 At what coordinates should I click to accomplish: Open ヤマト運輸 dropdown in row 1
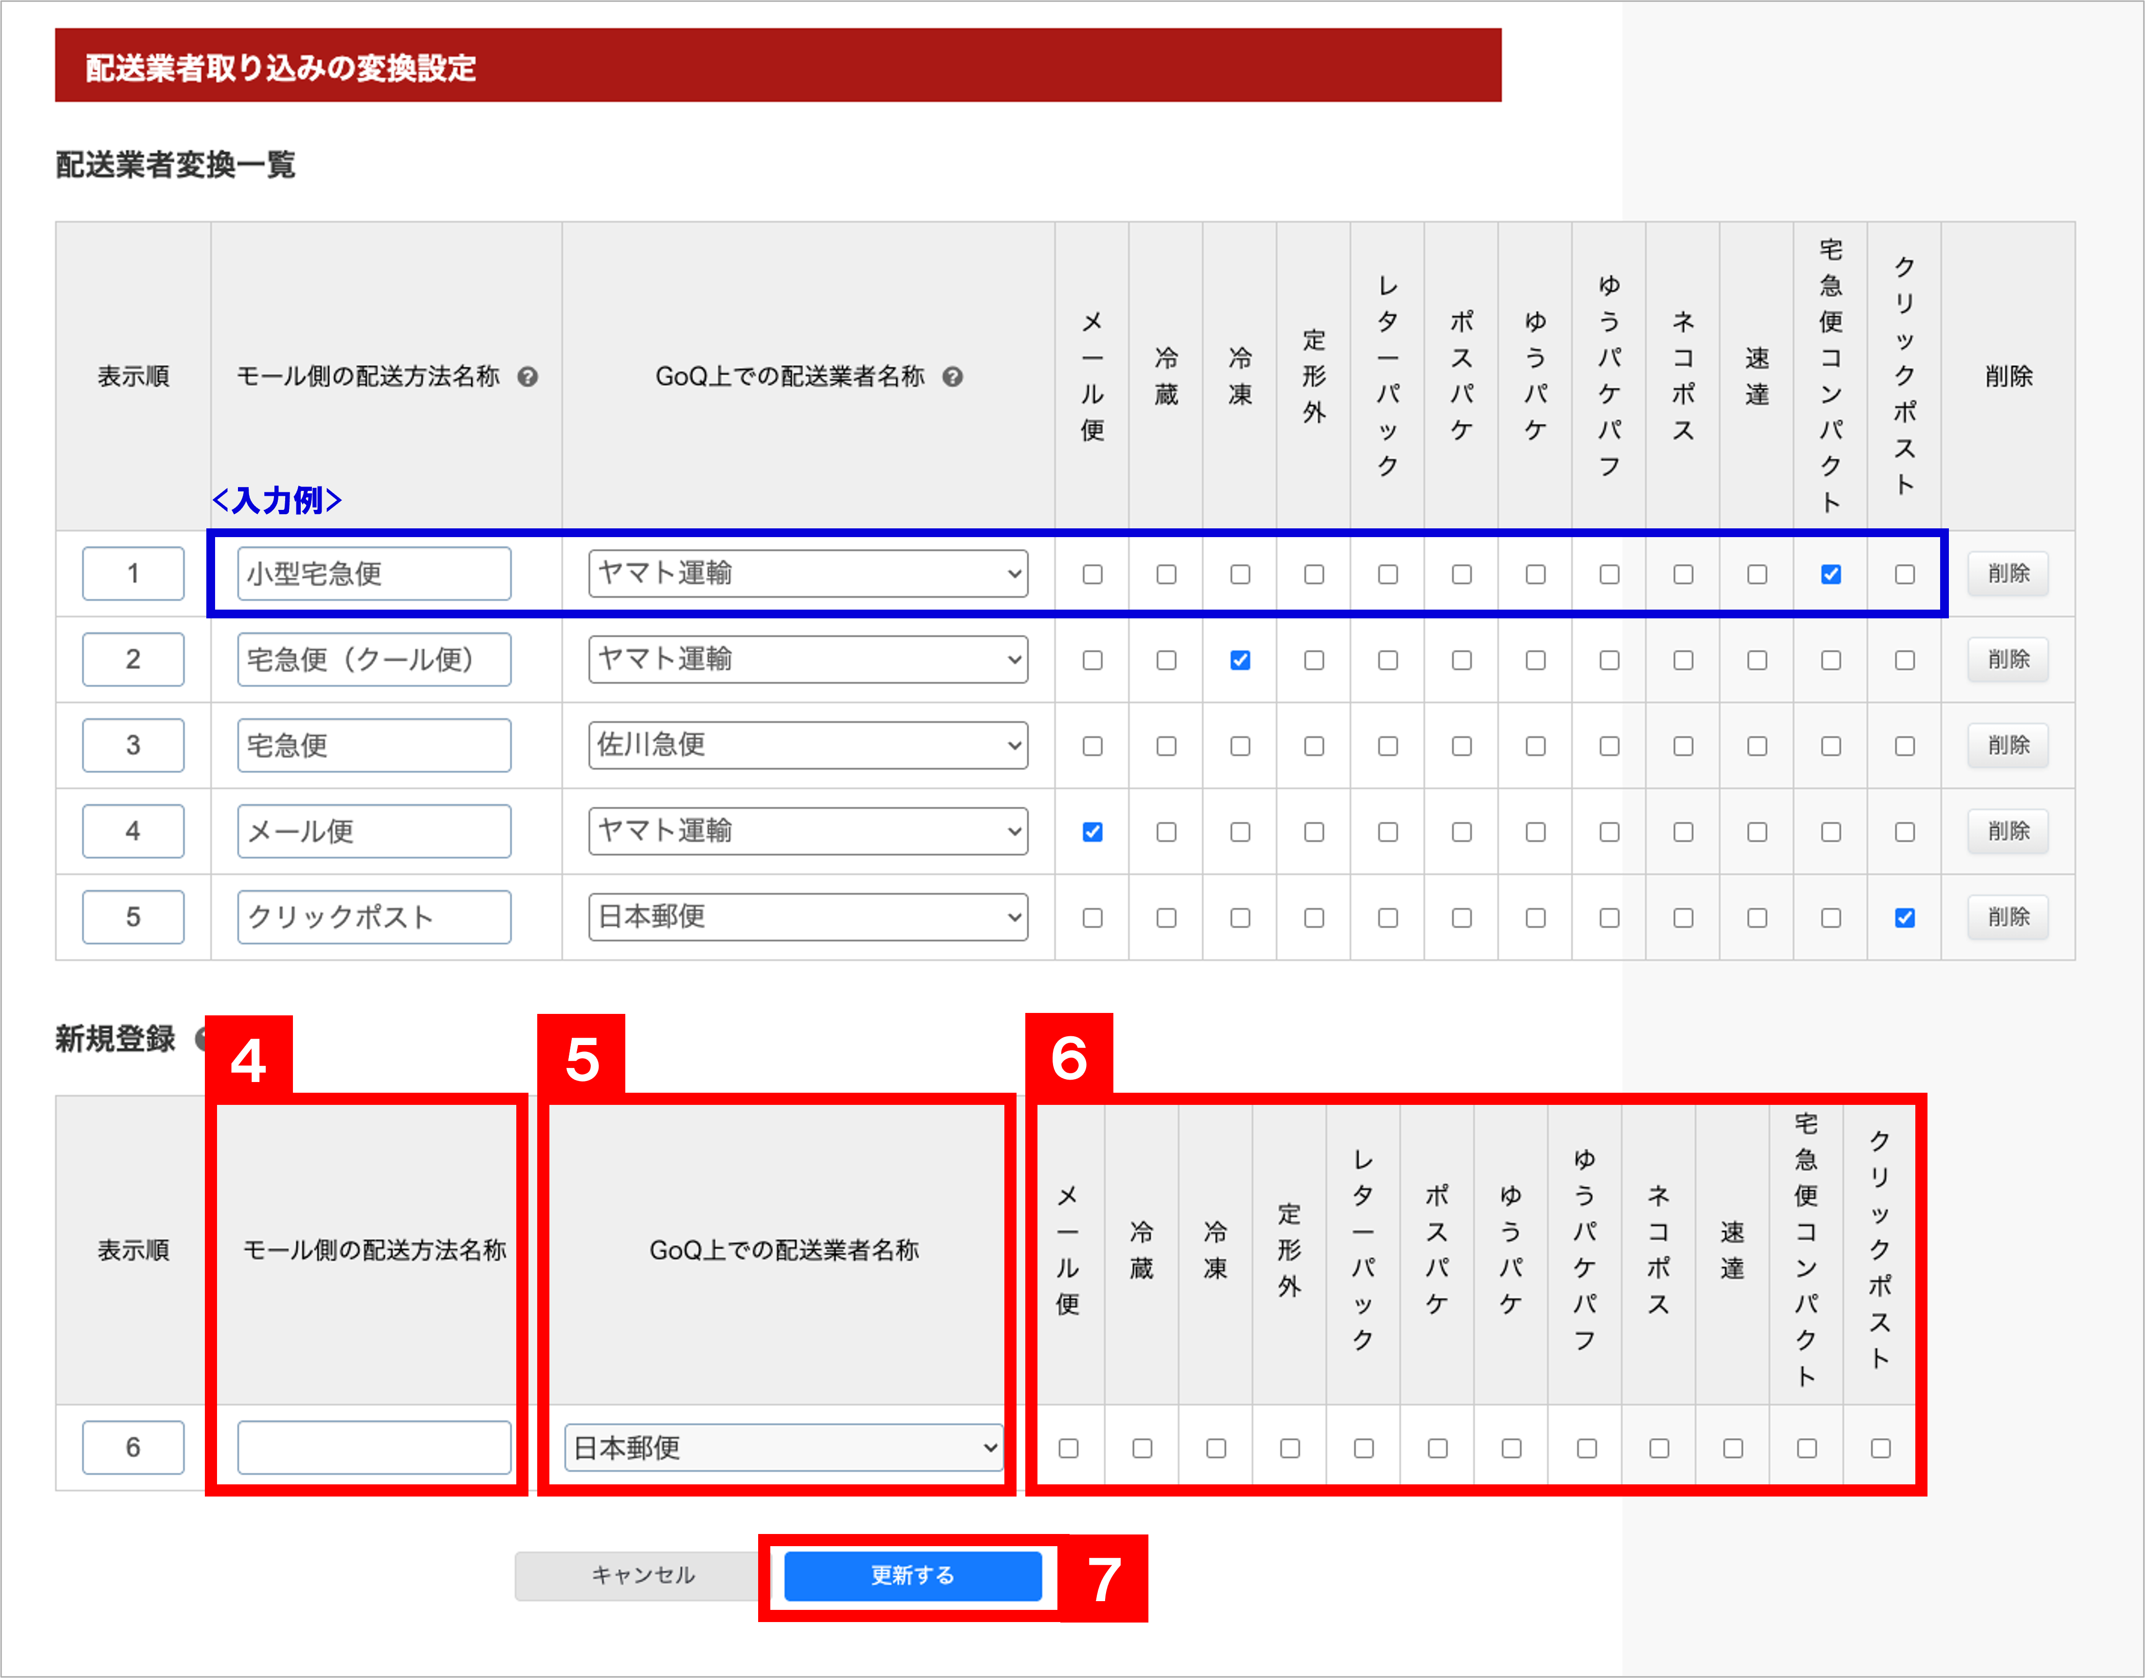click(x=808, y=574)
